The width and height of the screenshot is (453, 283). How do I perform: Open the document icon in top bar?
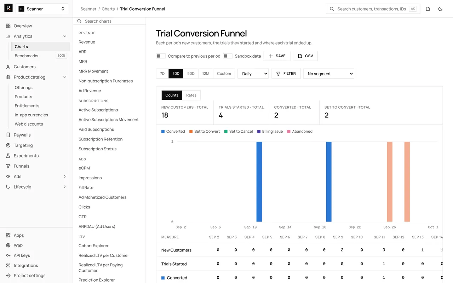pos(428,9)
